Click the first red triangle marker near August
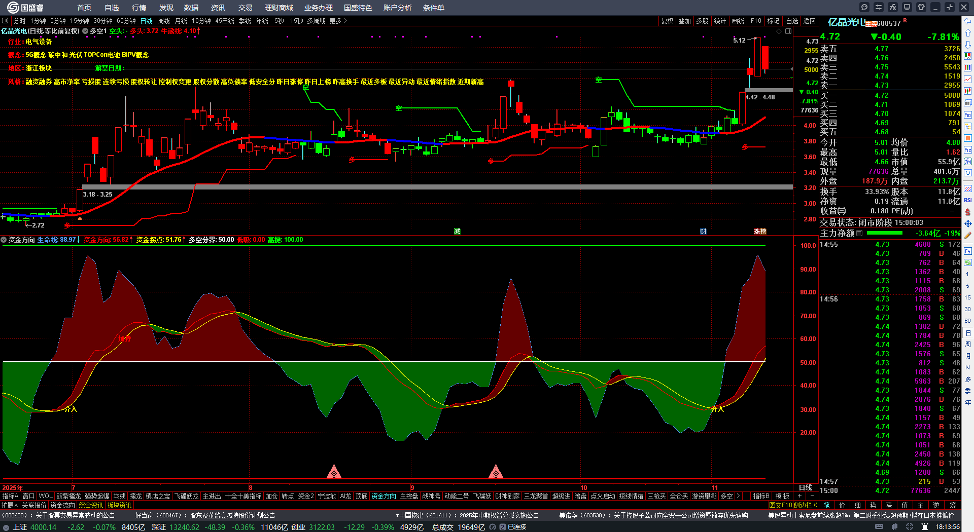Viewport: 974px width, 532px height. coord(334,472)
